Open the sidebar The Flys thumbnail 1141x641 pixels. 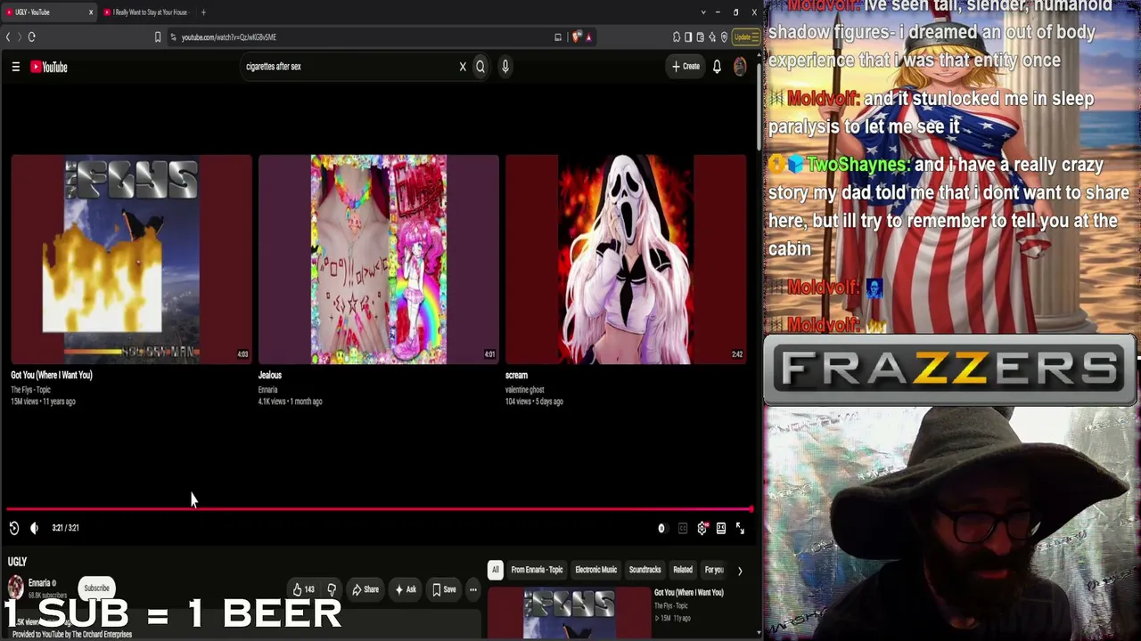point(569,613)
